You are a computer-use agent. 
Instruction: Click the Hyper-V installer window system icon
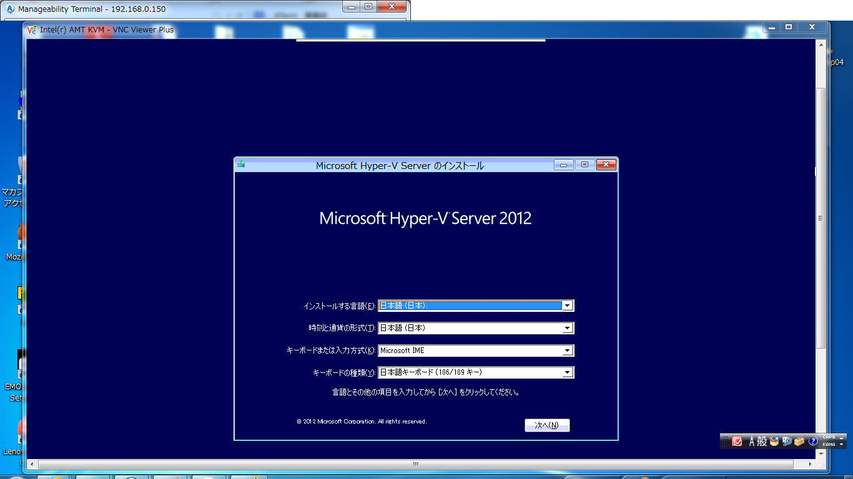[241, 165]
